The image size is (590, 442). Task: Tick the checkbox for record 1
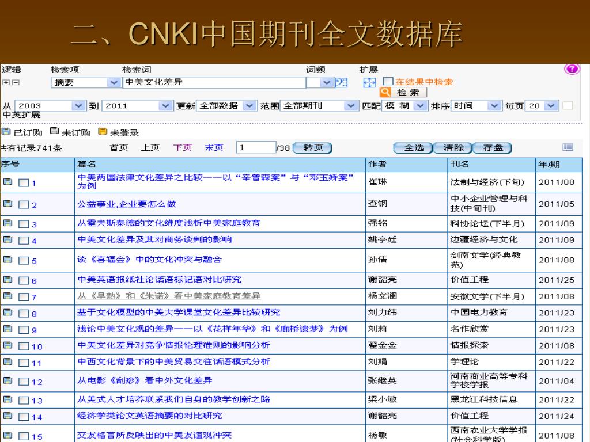[x=24, y=183]
